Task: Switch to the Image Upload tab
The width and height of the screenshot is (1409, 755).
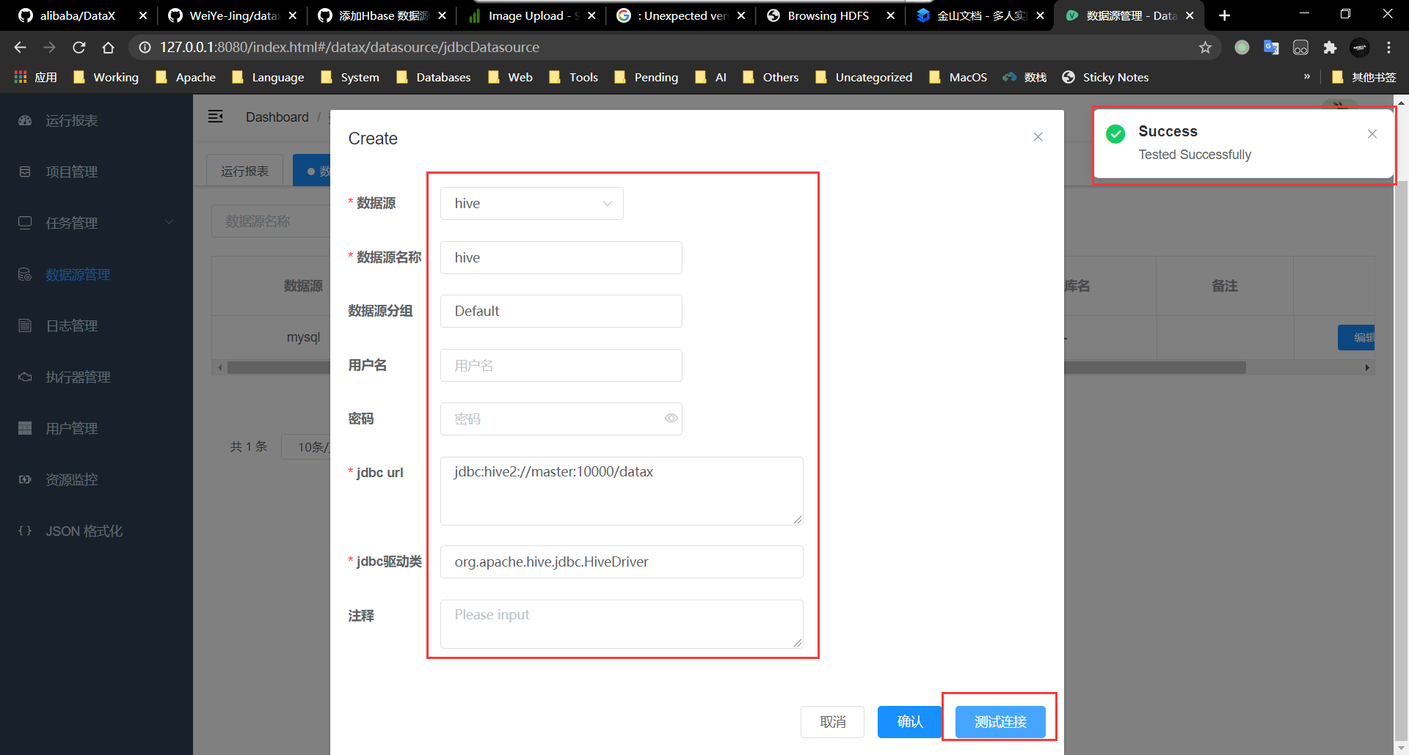Action: coord(534,15)
